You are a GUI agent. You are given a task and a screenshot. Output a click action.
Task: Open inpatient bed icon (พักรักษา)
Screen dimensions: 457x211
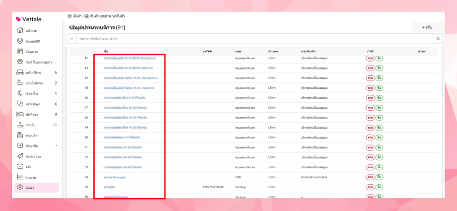point(20,114)
